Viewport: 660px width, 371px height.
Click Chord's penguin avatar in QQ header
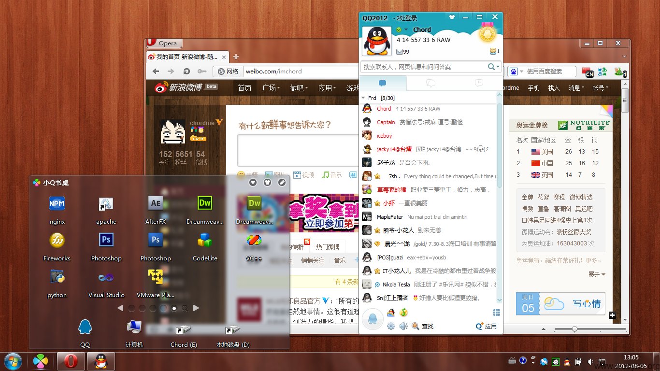click(377, 41)
